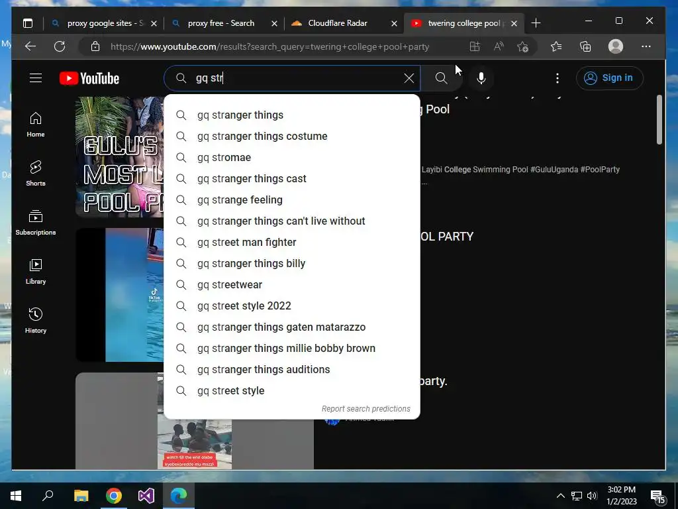
Task: Open YouTube settings three-dot menu
Action: coord(557,78)
